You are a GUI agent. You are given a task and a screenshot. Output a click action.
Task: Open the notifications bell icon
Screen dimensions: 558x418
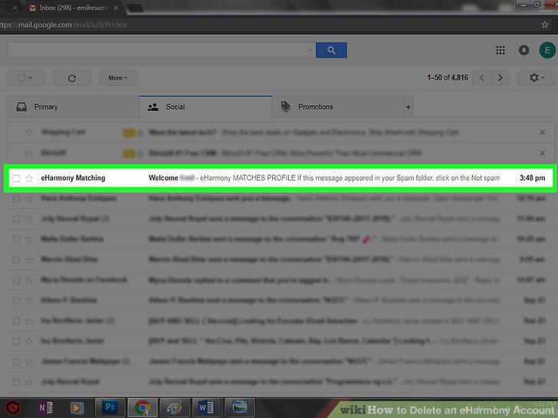point(524,50)
